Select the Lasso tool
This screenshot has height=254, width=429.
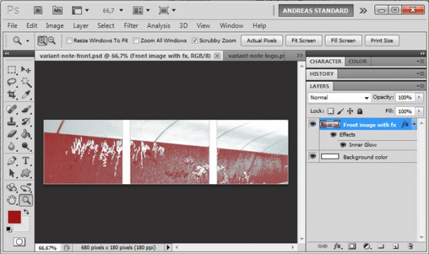click(x=12, y=81)
